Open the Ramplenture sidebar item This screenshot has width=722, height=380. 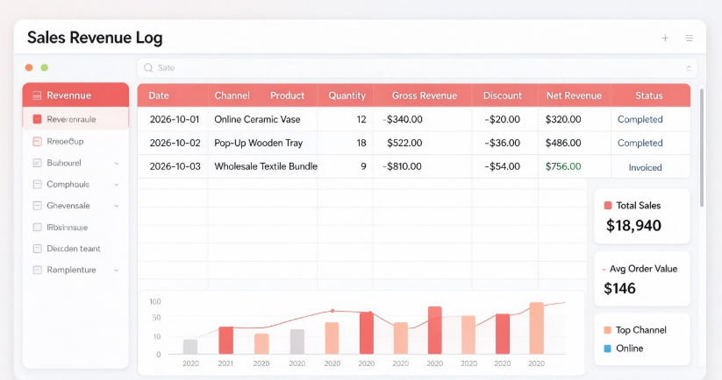click(x=75, y=270)
